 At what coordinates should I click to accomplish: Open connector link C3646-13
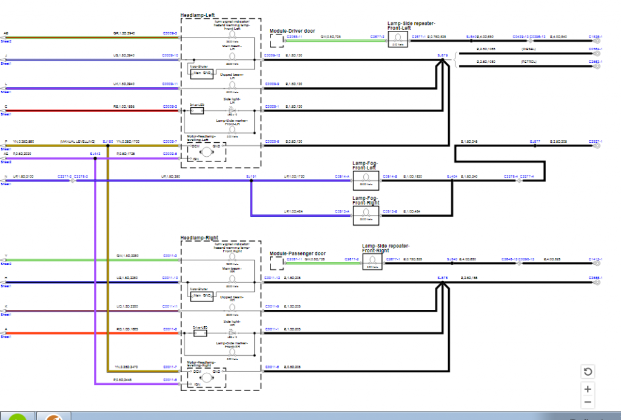(509, 259)
